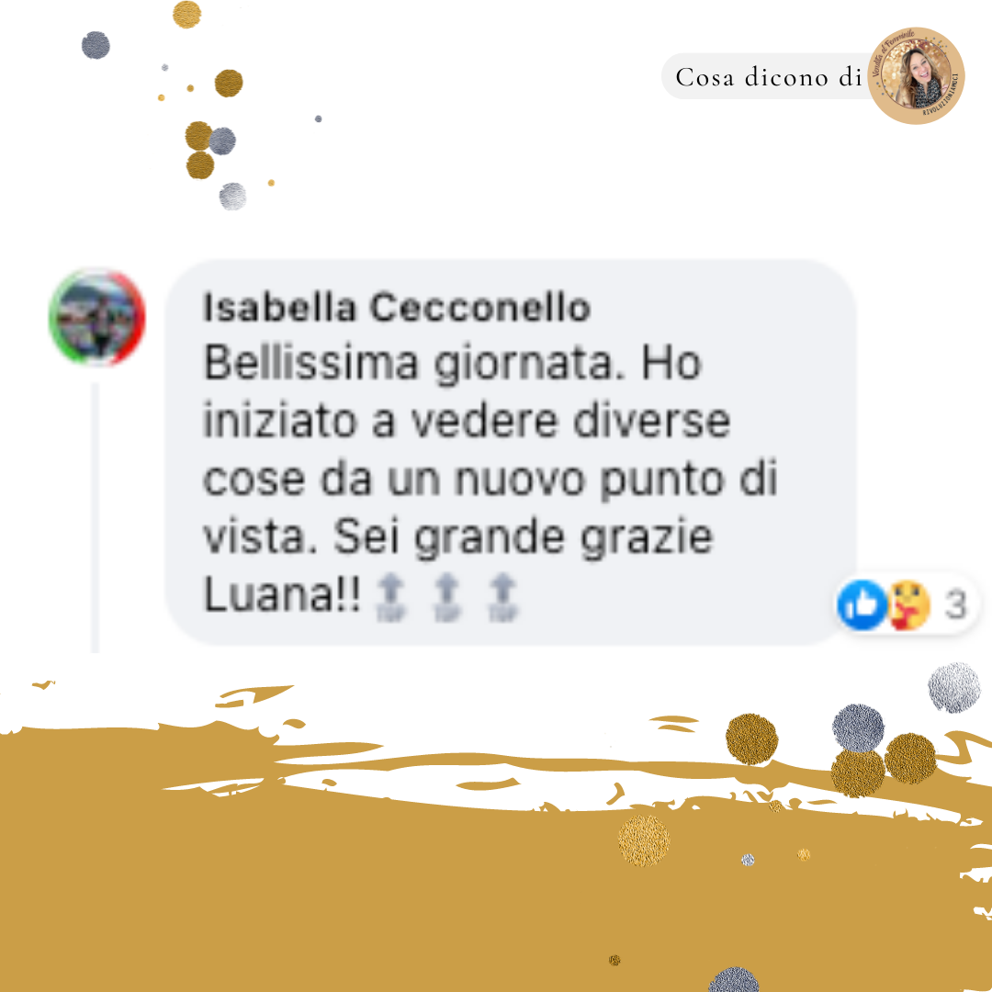Image resolution: width=992 pixels, height=992 pixels.
Task: Click the gold dot at the top edge
Action: (186, 14)
